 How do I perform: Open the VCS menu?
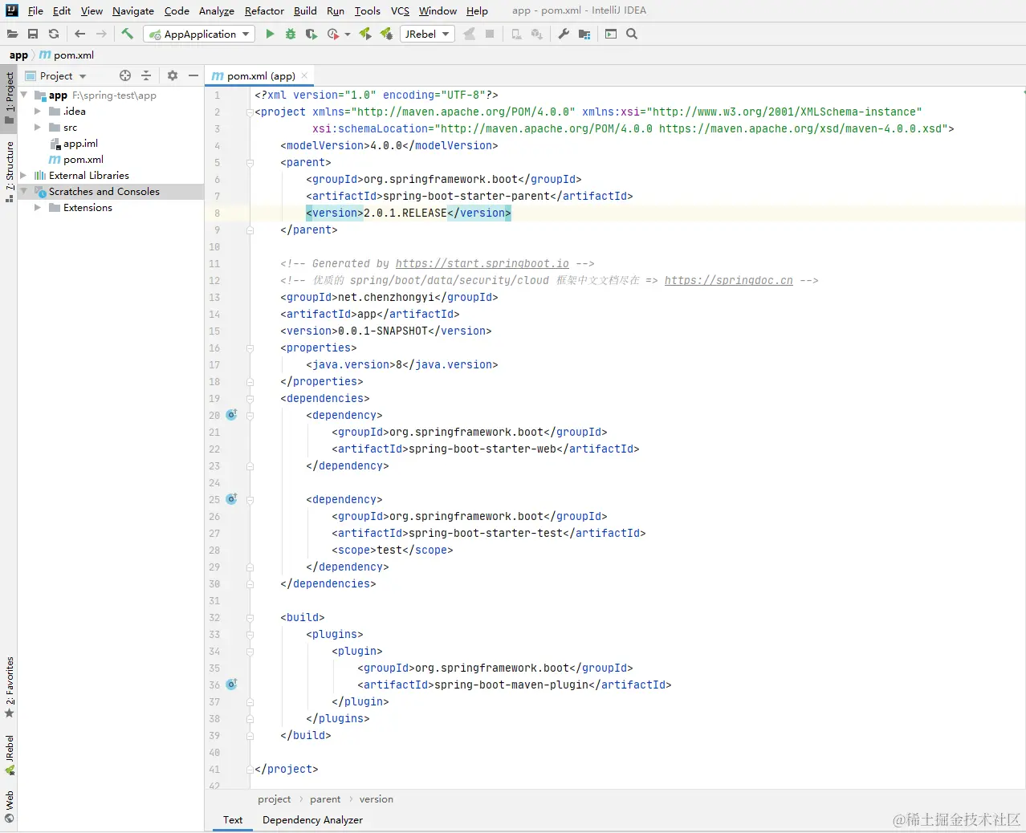click(x=400, y=10)
